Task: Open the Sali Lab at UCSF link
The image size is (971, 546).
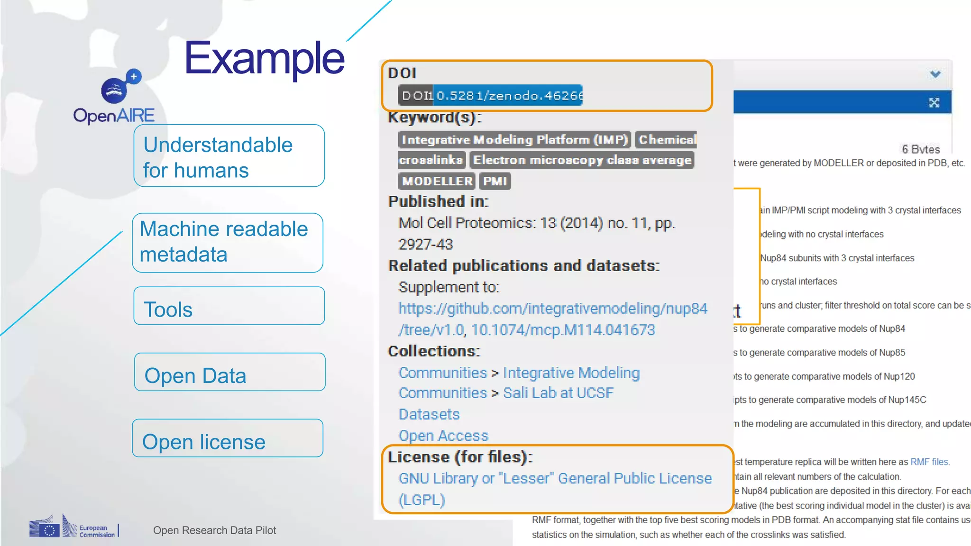Action: pyautogui.click(x=558, y=393)
